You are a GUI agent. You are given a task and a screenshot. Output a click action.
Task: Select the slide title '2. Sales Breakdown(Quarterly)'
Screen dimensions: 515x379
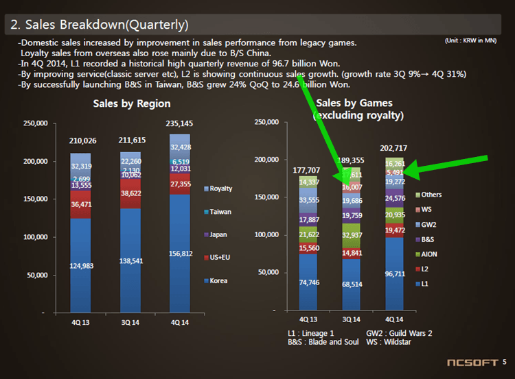click(x=100, y=25)
